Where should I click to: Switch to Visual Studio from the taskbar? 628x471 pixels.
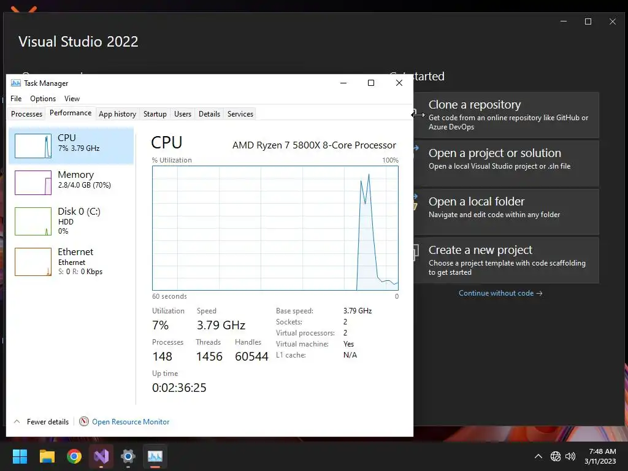101,456
